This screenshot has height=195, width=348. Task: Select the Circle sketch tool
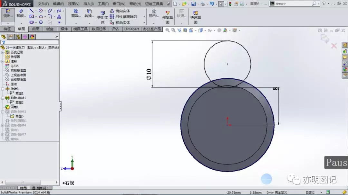(x=41, y=11)
